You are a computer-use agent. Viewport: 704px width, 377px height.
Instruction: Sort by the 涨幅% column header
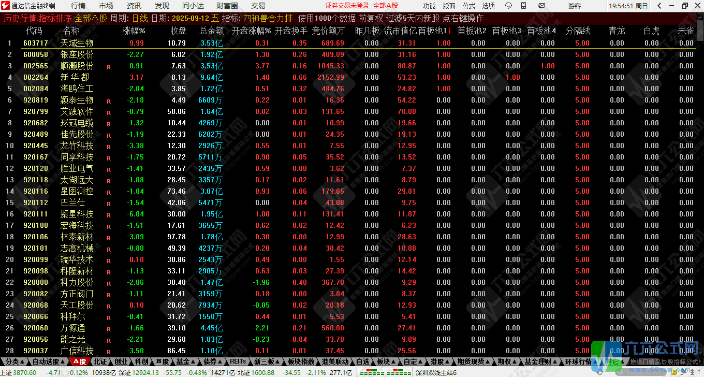coord(134,31)
